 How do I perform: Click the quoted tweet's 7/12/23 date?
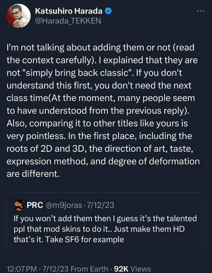click(100, 205)
